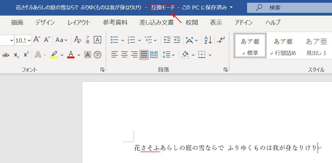The height and width of the screenshot is (163, 332).
Task: Increase paragraph indent
Action: [x=177, y=40]
